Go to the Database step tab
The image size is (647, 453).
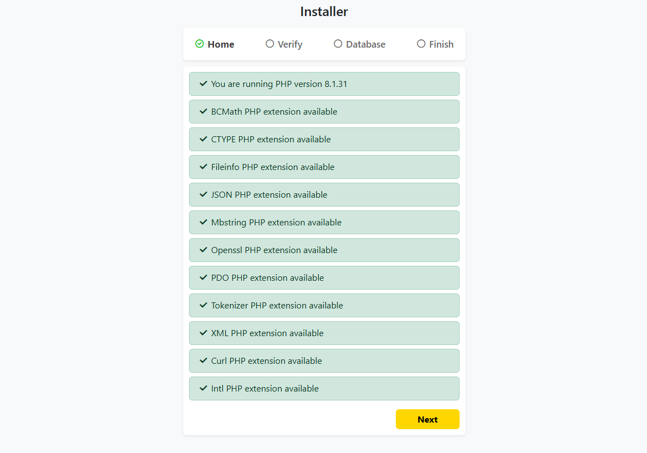(x=359, y=44)
